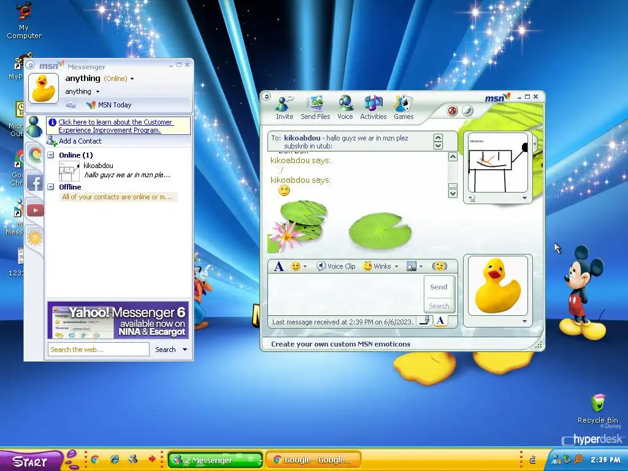Image resolution: width=628 pixels, height=471 pixels.
Task: Open the Online status dropdown next to anything
Action: [x=132, y=78]
